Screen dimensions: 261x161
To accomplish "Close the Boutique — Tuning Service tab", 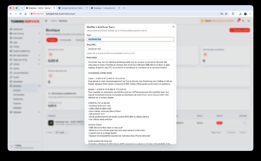I will [119, 8].
